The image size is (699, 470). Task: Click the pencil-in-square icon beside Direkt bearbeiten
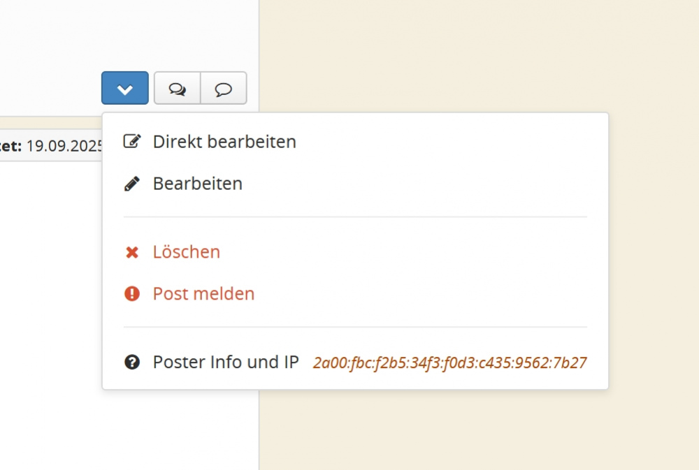pos(131,142)
